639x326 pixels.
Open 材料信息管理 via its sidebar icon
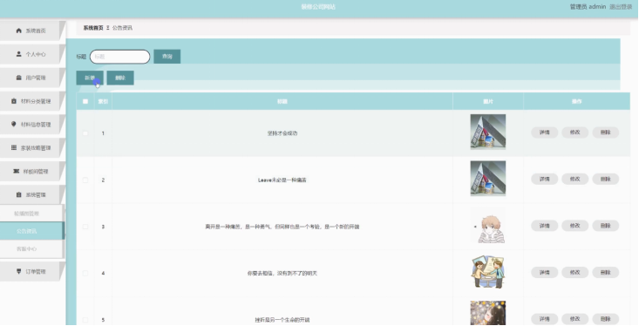coord(14,124)
